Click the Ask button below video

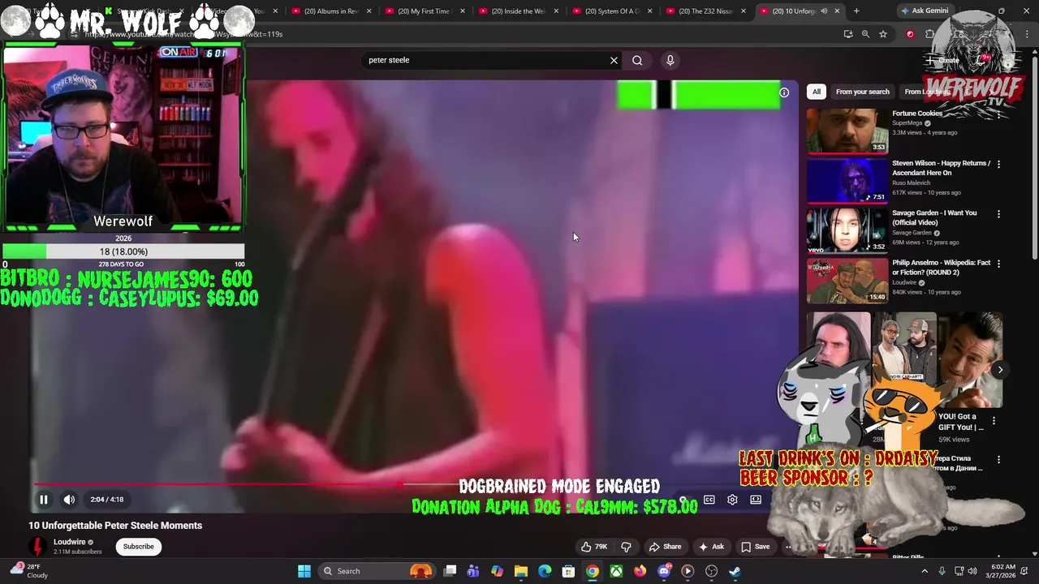710,547
